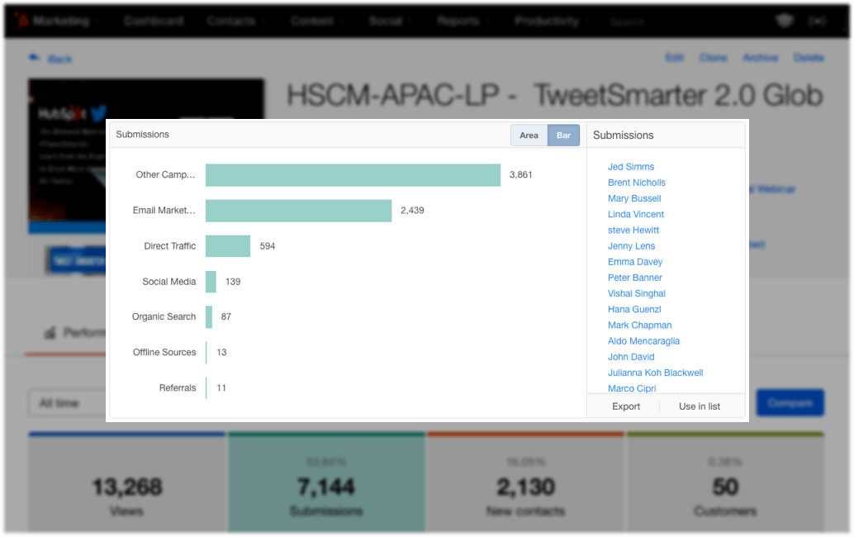Select the Direct Traffic bar
The width and height of the screenshot is (854, 537).
click(x=228, y=246)
